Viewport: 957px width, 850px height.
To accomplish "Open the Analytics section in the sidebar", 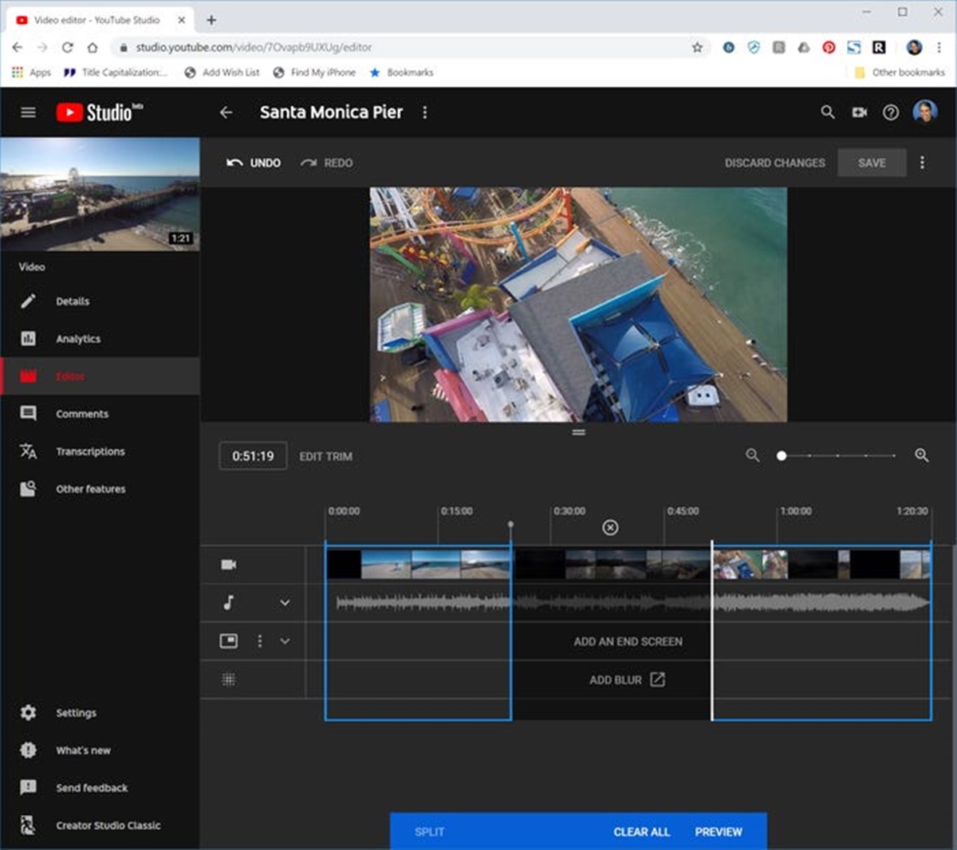I will 77,339.
